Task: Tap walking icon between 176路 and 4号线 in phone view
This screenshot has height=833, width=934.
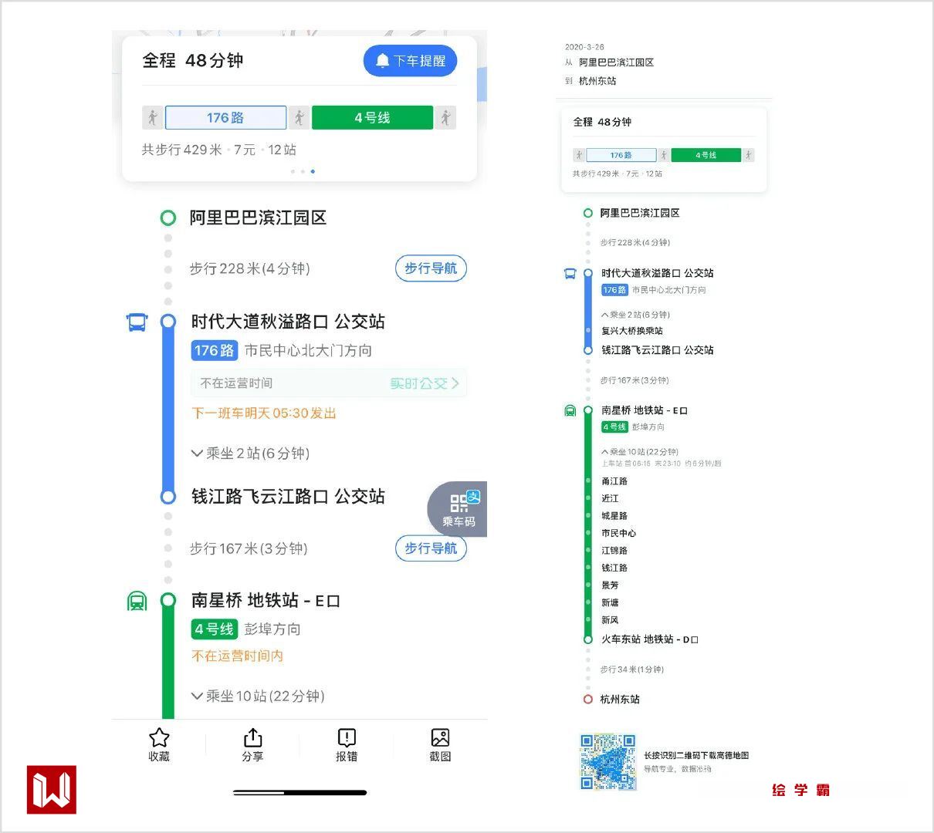Action: [299, 117]
